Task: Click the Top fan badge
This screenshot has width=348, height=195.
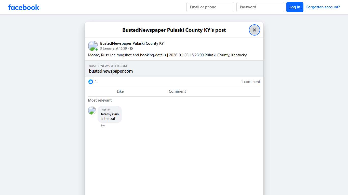Action: 106,110
